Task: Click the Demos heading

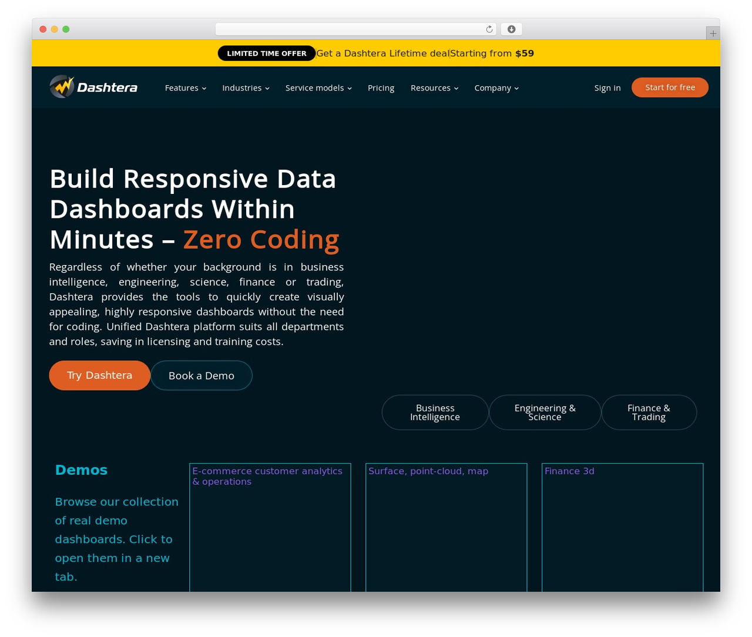Action: coord(81,470)
